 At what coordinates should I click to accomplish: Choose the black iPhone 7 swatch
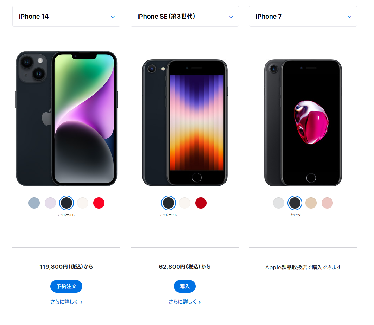pyautogui.click(x=295, y=203)
